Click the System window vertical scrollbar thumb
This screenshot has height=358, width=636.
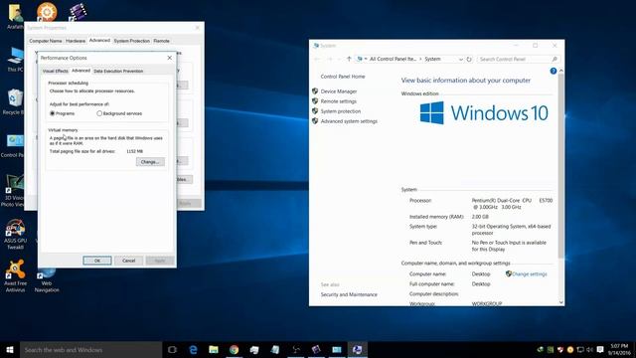(x=560, y=166)
